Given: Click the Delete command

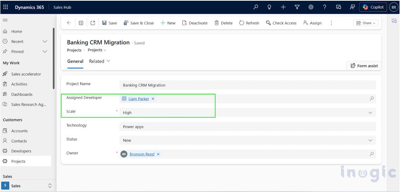Looking at the screenshot, I should click(x=224, y=23).
